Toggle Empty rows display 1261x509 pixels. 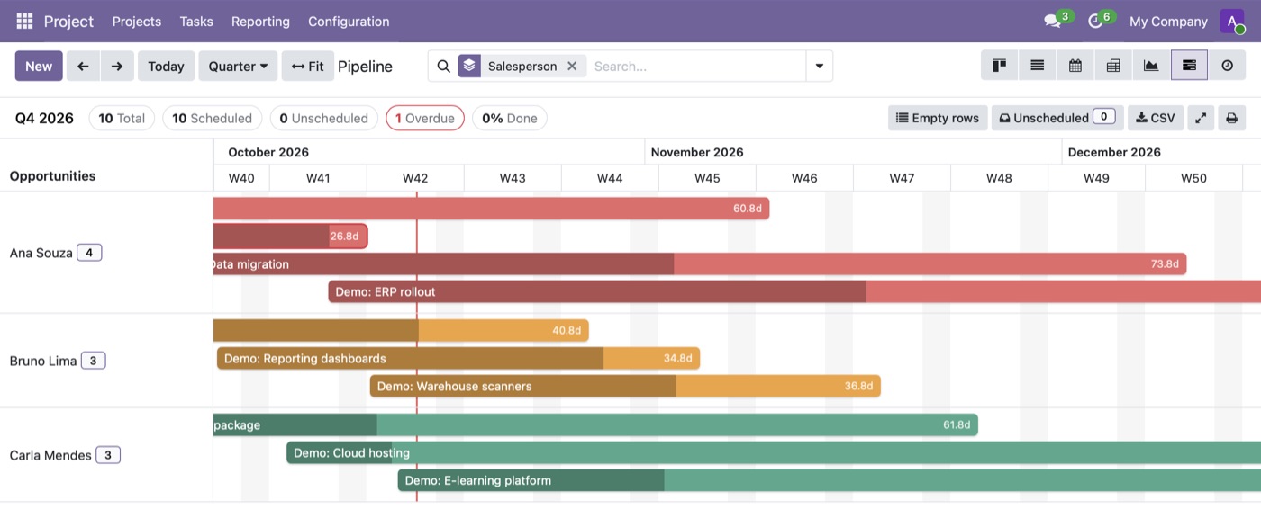point(938,118)
